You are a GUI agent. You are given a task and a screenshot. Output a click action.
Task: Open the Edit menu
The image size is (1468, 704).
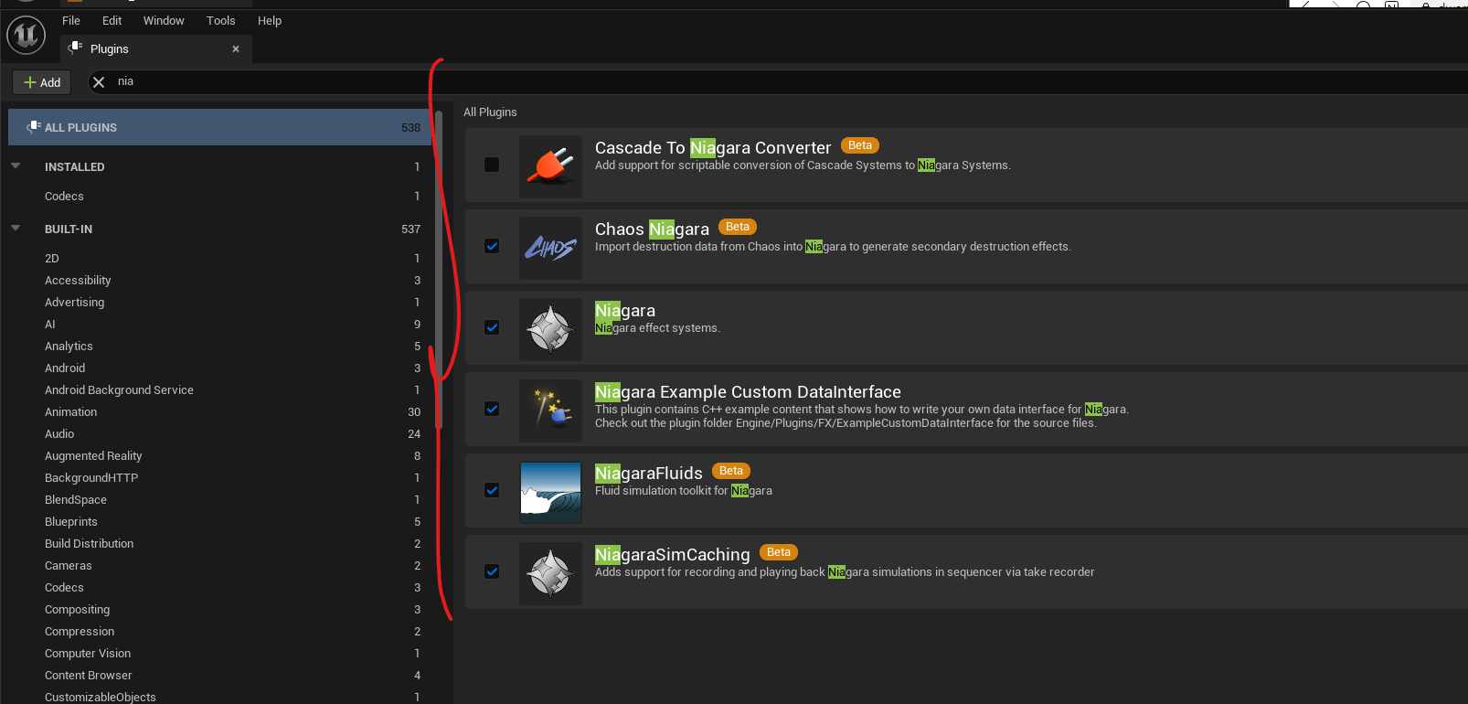point(112,20)
